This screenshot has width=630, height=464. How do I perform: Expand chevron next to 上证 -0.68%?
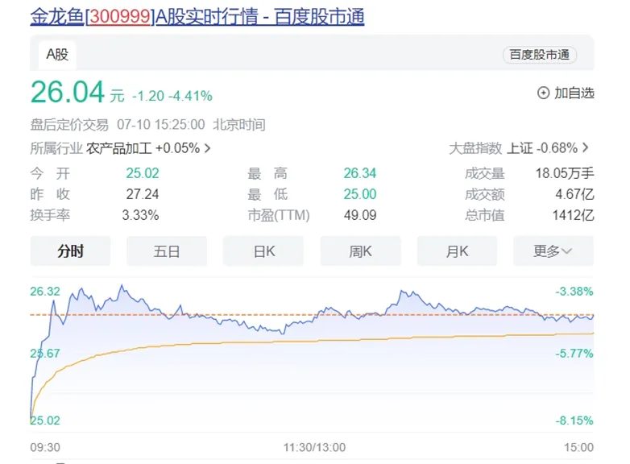point(586,148)
